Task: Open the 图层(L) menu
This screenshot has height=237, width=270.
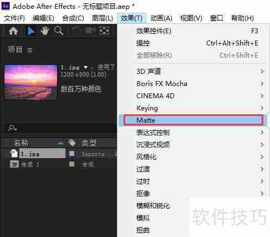Action: tap(103, 18)
